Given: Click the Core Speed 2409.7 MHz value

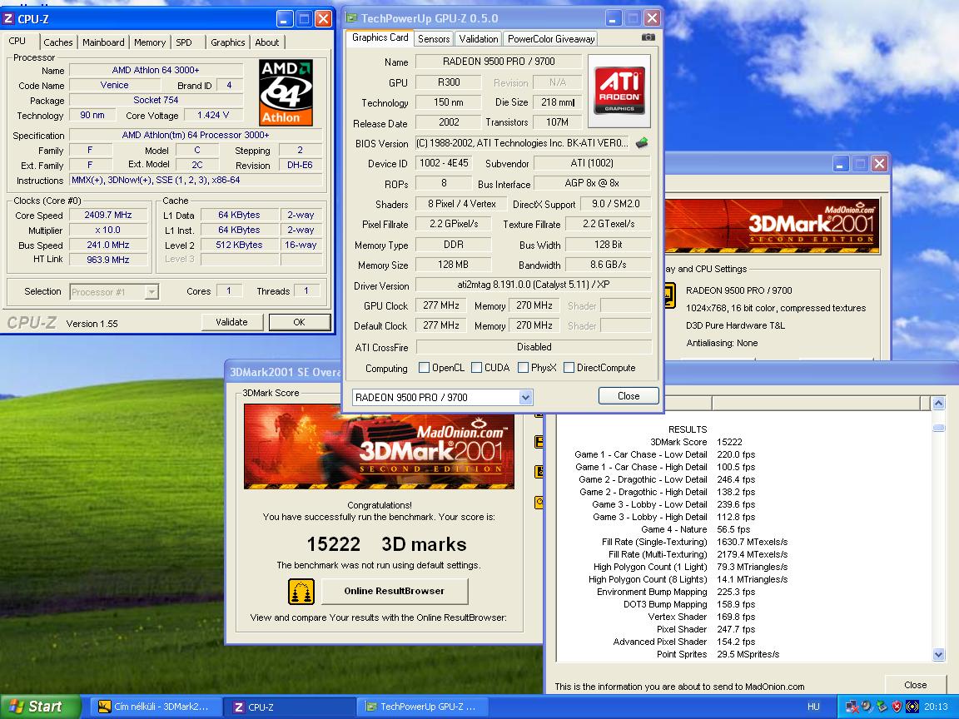Looking at the screenshot, I should tap(108, 216).
